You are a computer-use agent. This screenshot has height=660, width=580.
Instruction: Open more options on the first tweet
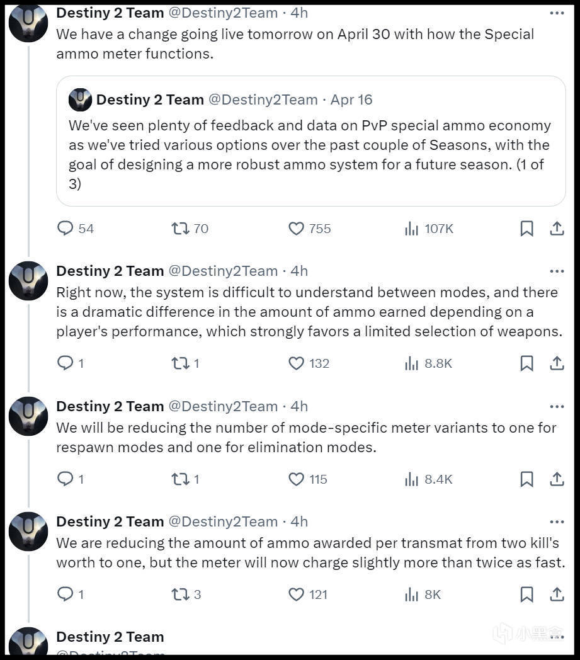(x=557, y=13)
